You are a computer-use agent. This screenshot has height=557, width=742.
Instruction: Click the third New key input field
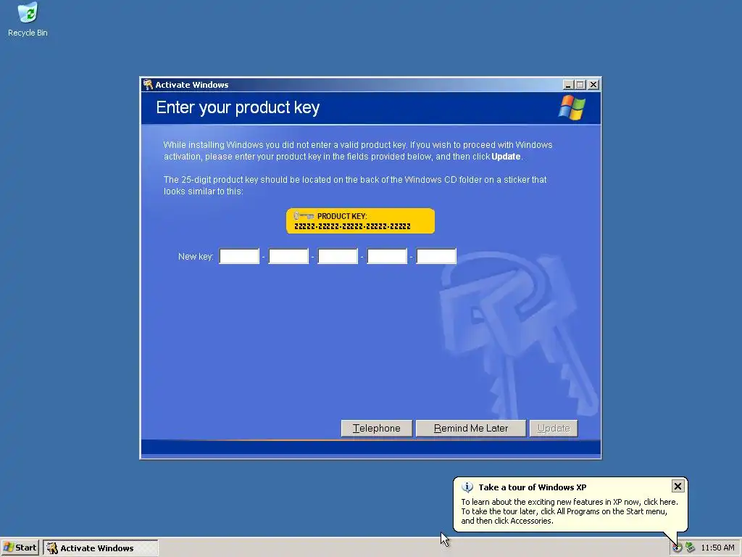click(338, 256)
